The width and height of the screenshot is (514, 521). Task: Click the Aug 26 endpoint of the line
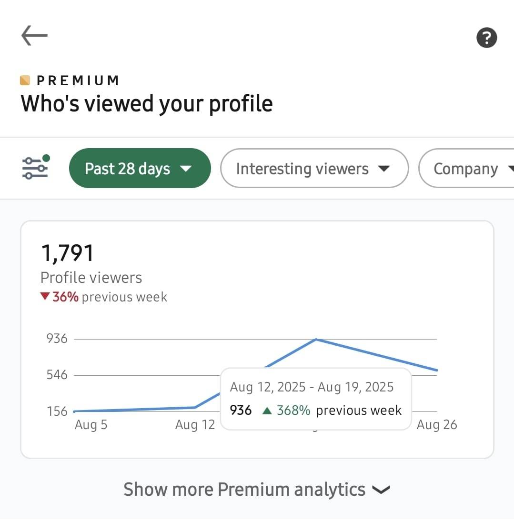(436, 370)
